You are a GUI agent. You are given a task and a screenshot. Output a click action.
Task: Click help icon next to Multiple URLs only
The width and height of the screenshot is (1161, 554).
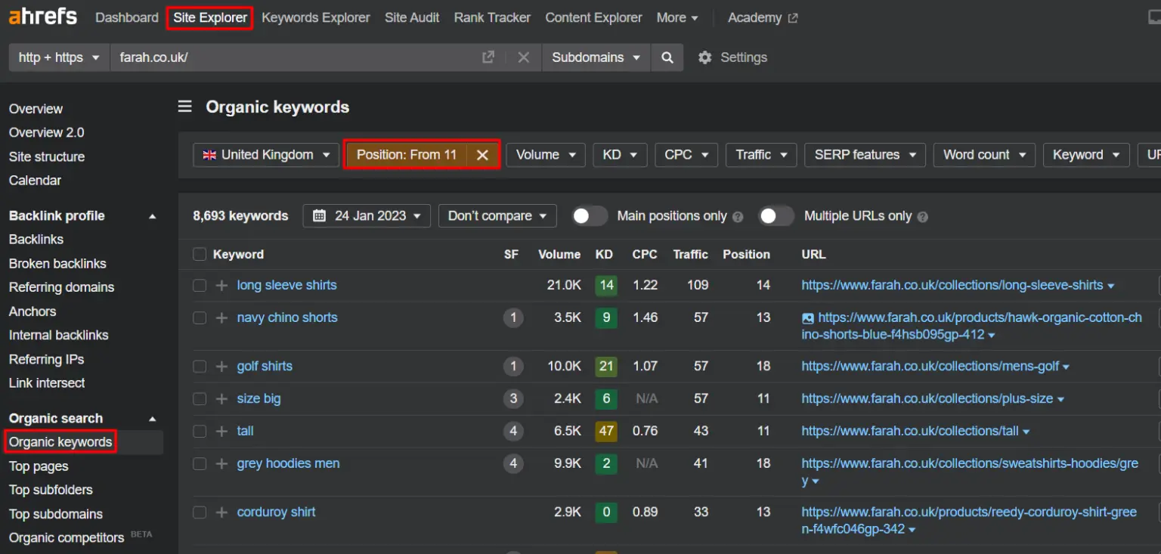(x=922, y=217)
